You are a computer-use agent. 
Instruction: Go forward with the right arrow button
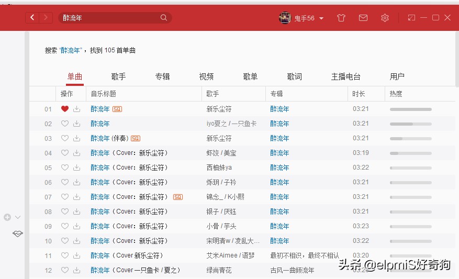coord(46,18)
